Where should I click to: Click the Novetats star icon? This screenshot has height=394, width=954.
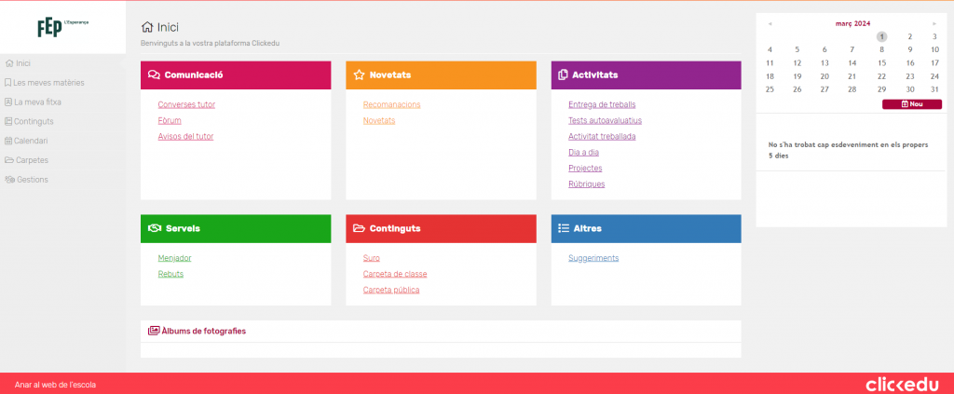click(x=360, y=75)
